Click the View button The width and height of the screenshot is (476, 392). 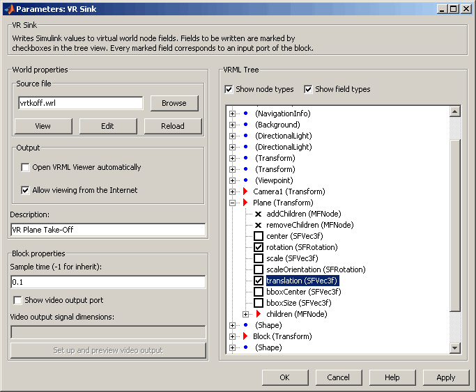pos(43,126)
